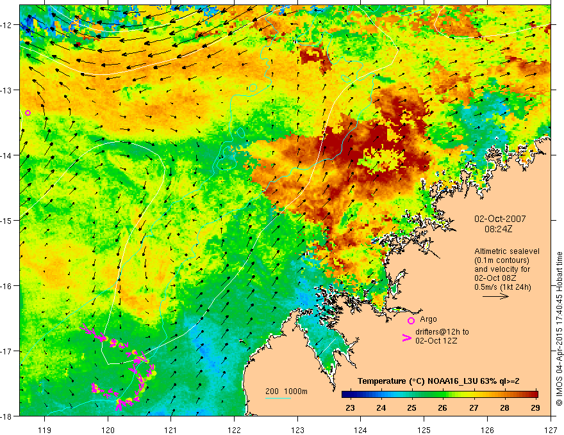This screenshot has height=435, width=564.
Task: Click the latitude axis label -16
Action: click(7, 286)
